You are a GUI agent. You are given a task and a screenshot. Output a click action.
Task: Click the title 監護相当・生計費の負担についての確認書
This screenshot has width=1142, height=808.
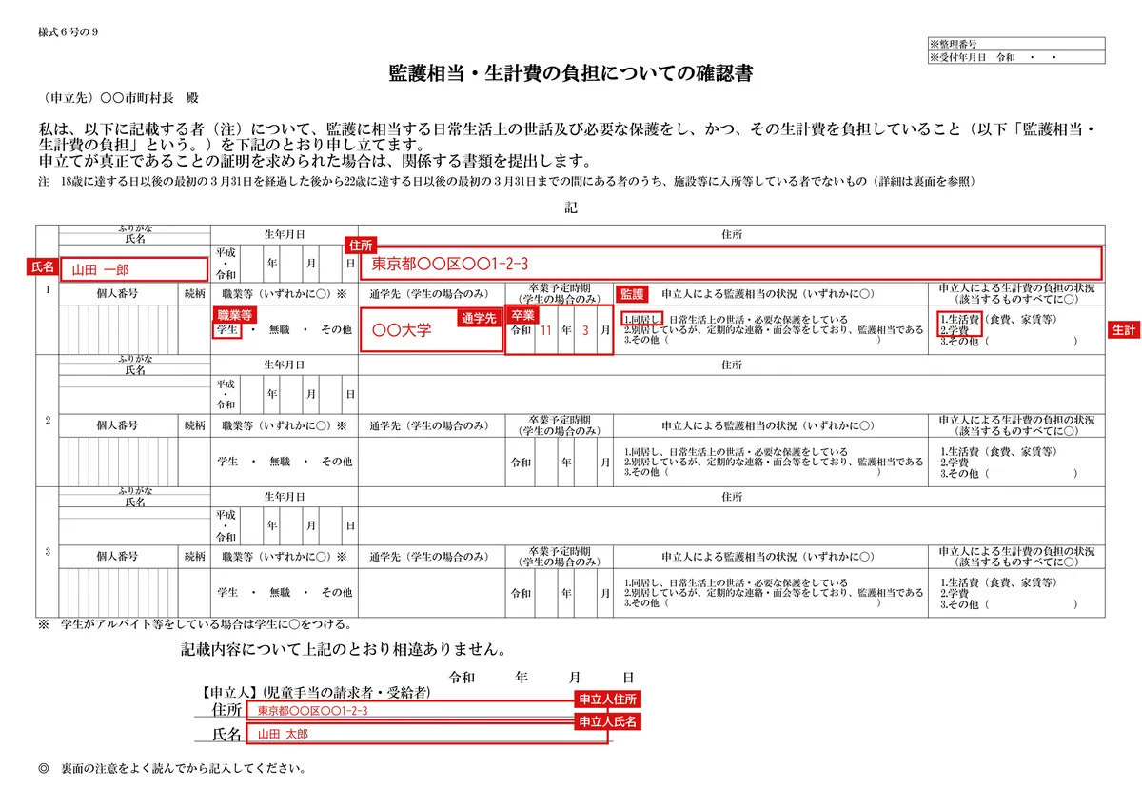[571, 73]
